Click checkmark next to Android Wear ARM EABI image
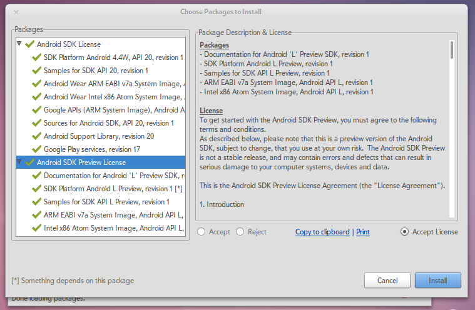The height and width of the screenshot is (310, 475). click(36, 84)
